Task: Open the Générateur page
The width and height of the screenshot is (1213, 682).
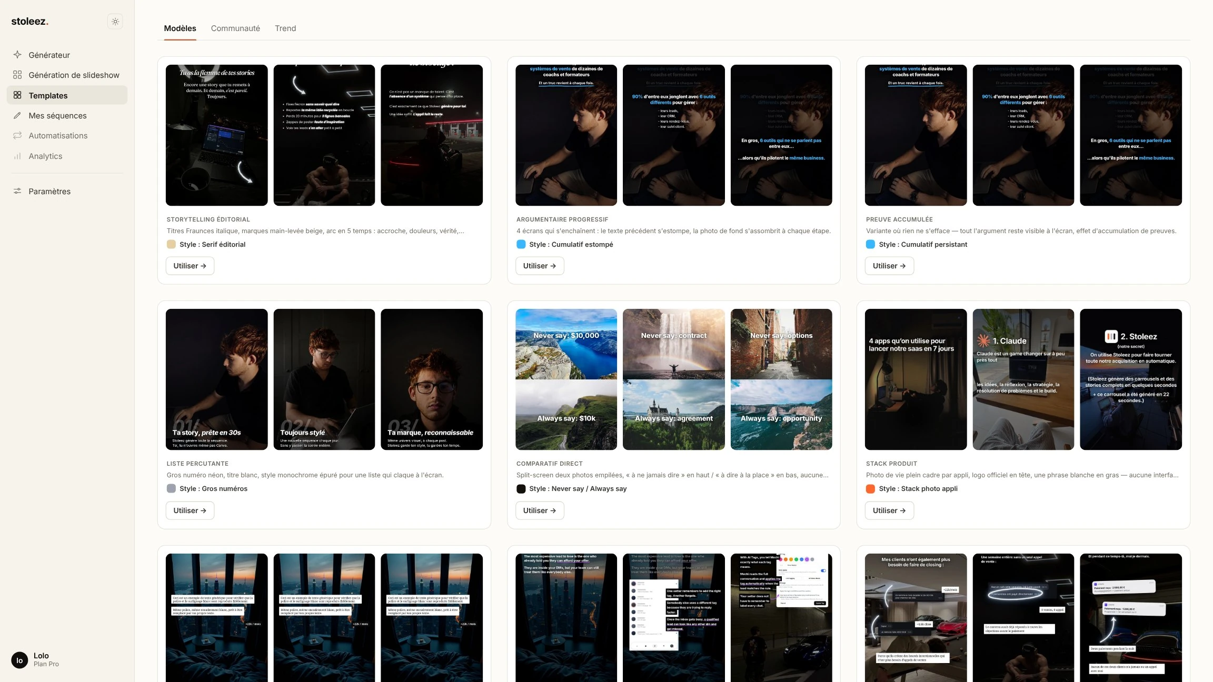Action: pos(67,55)
